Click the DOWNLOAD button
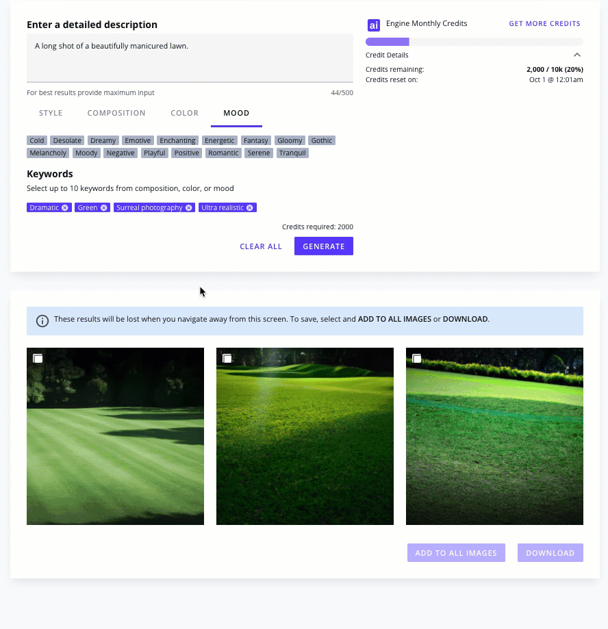608x629 pixels. (550, 552)
